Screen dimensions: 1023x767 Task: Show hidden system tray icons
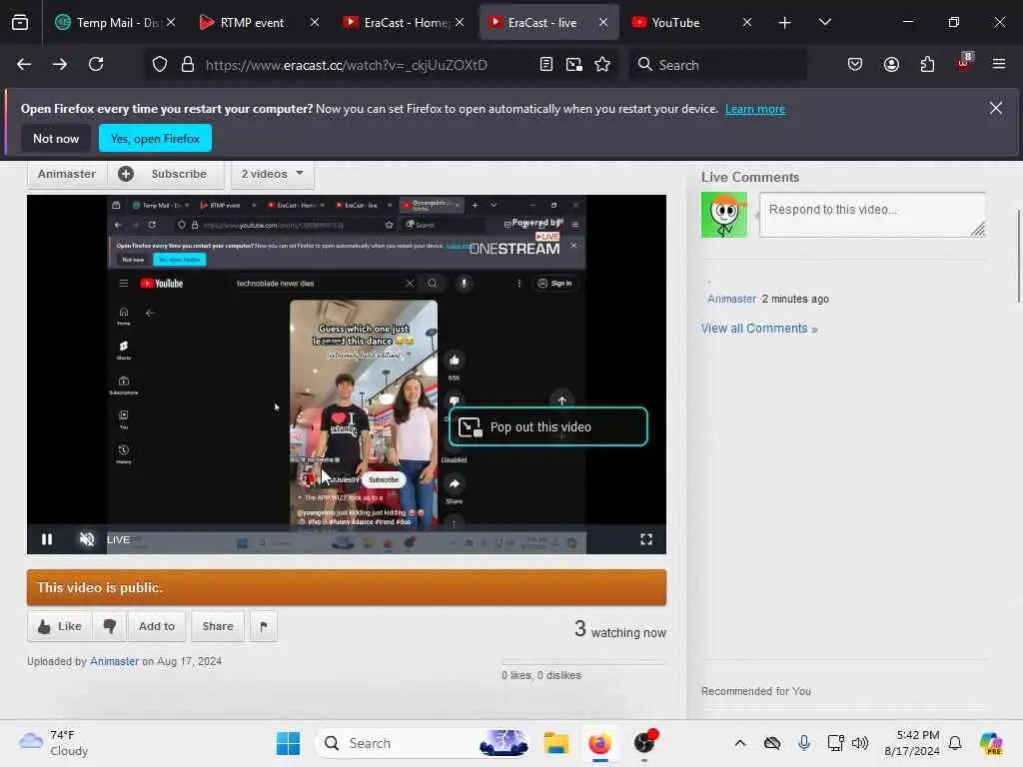coord(740,743)
